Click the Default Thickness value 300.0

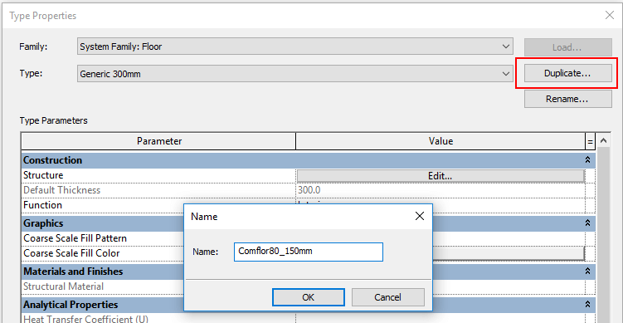309,190
